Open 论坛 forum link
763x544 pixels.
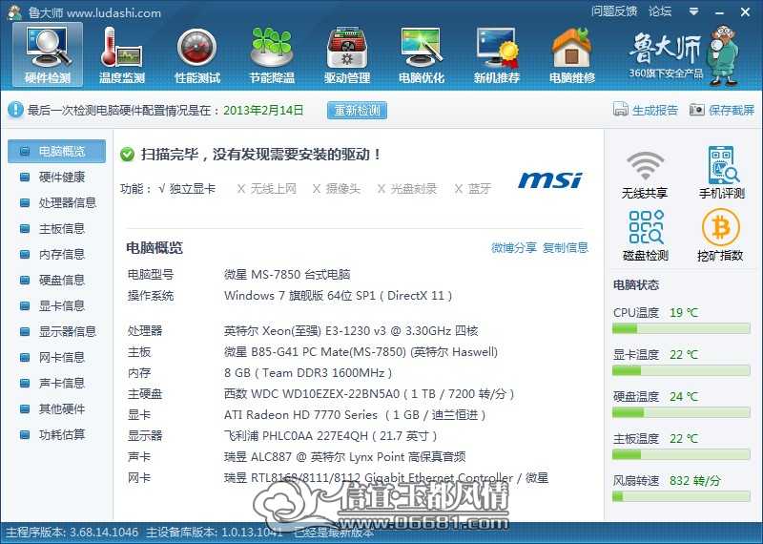coord(660,11)
